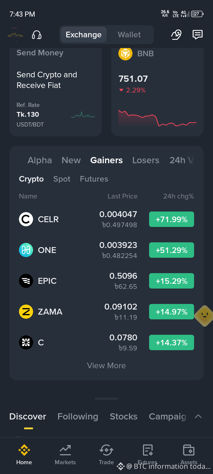Open profile avatar in top bar
213x474 pixels.
coord(15,35)
